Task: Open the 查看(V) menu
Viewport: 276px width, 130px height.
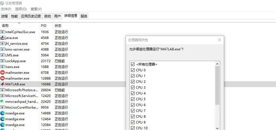Action: click(x=36, y=9)
